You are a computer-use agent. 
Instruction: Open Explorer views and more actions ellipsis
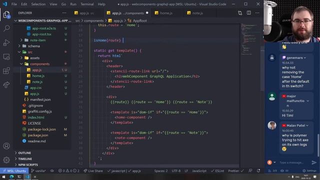click(x=64, y=13)
